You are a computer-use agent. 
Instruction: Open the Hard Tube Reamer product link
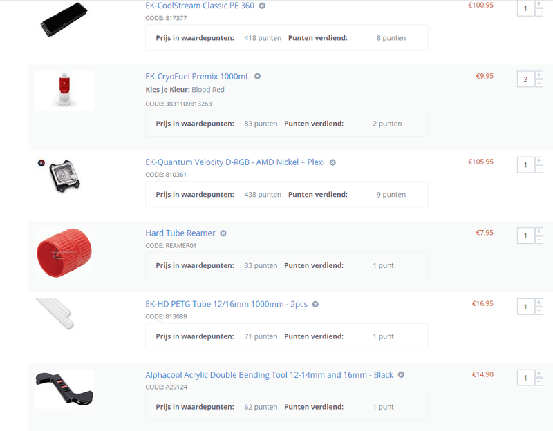180,233
